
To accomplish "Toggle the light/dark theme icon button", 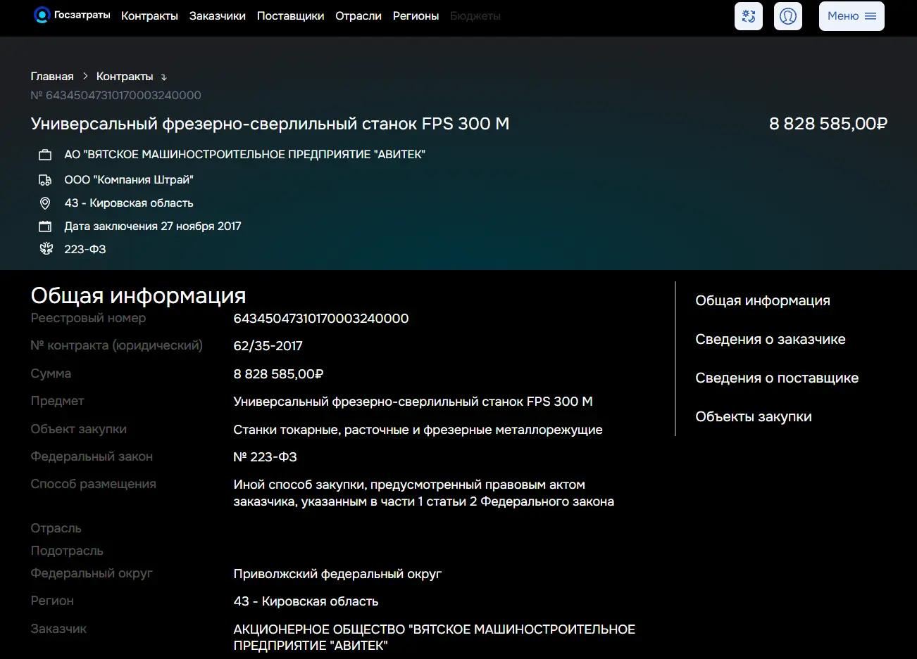I will (x=749, y=16).
